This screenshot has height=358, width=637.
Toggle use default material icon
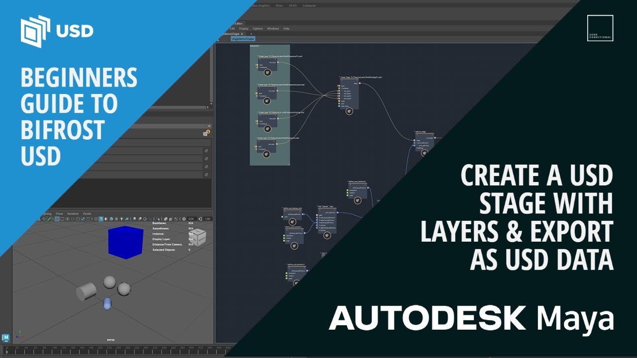106,219
